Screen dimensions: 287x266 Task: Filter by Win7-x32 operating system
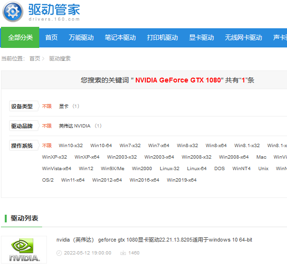(x=130, y=146)
